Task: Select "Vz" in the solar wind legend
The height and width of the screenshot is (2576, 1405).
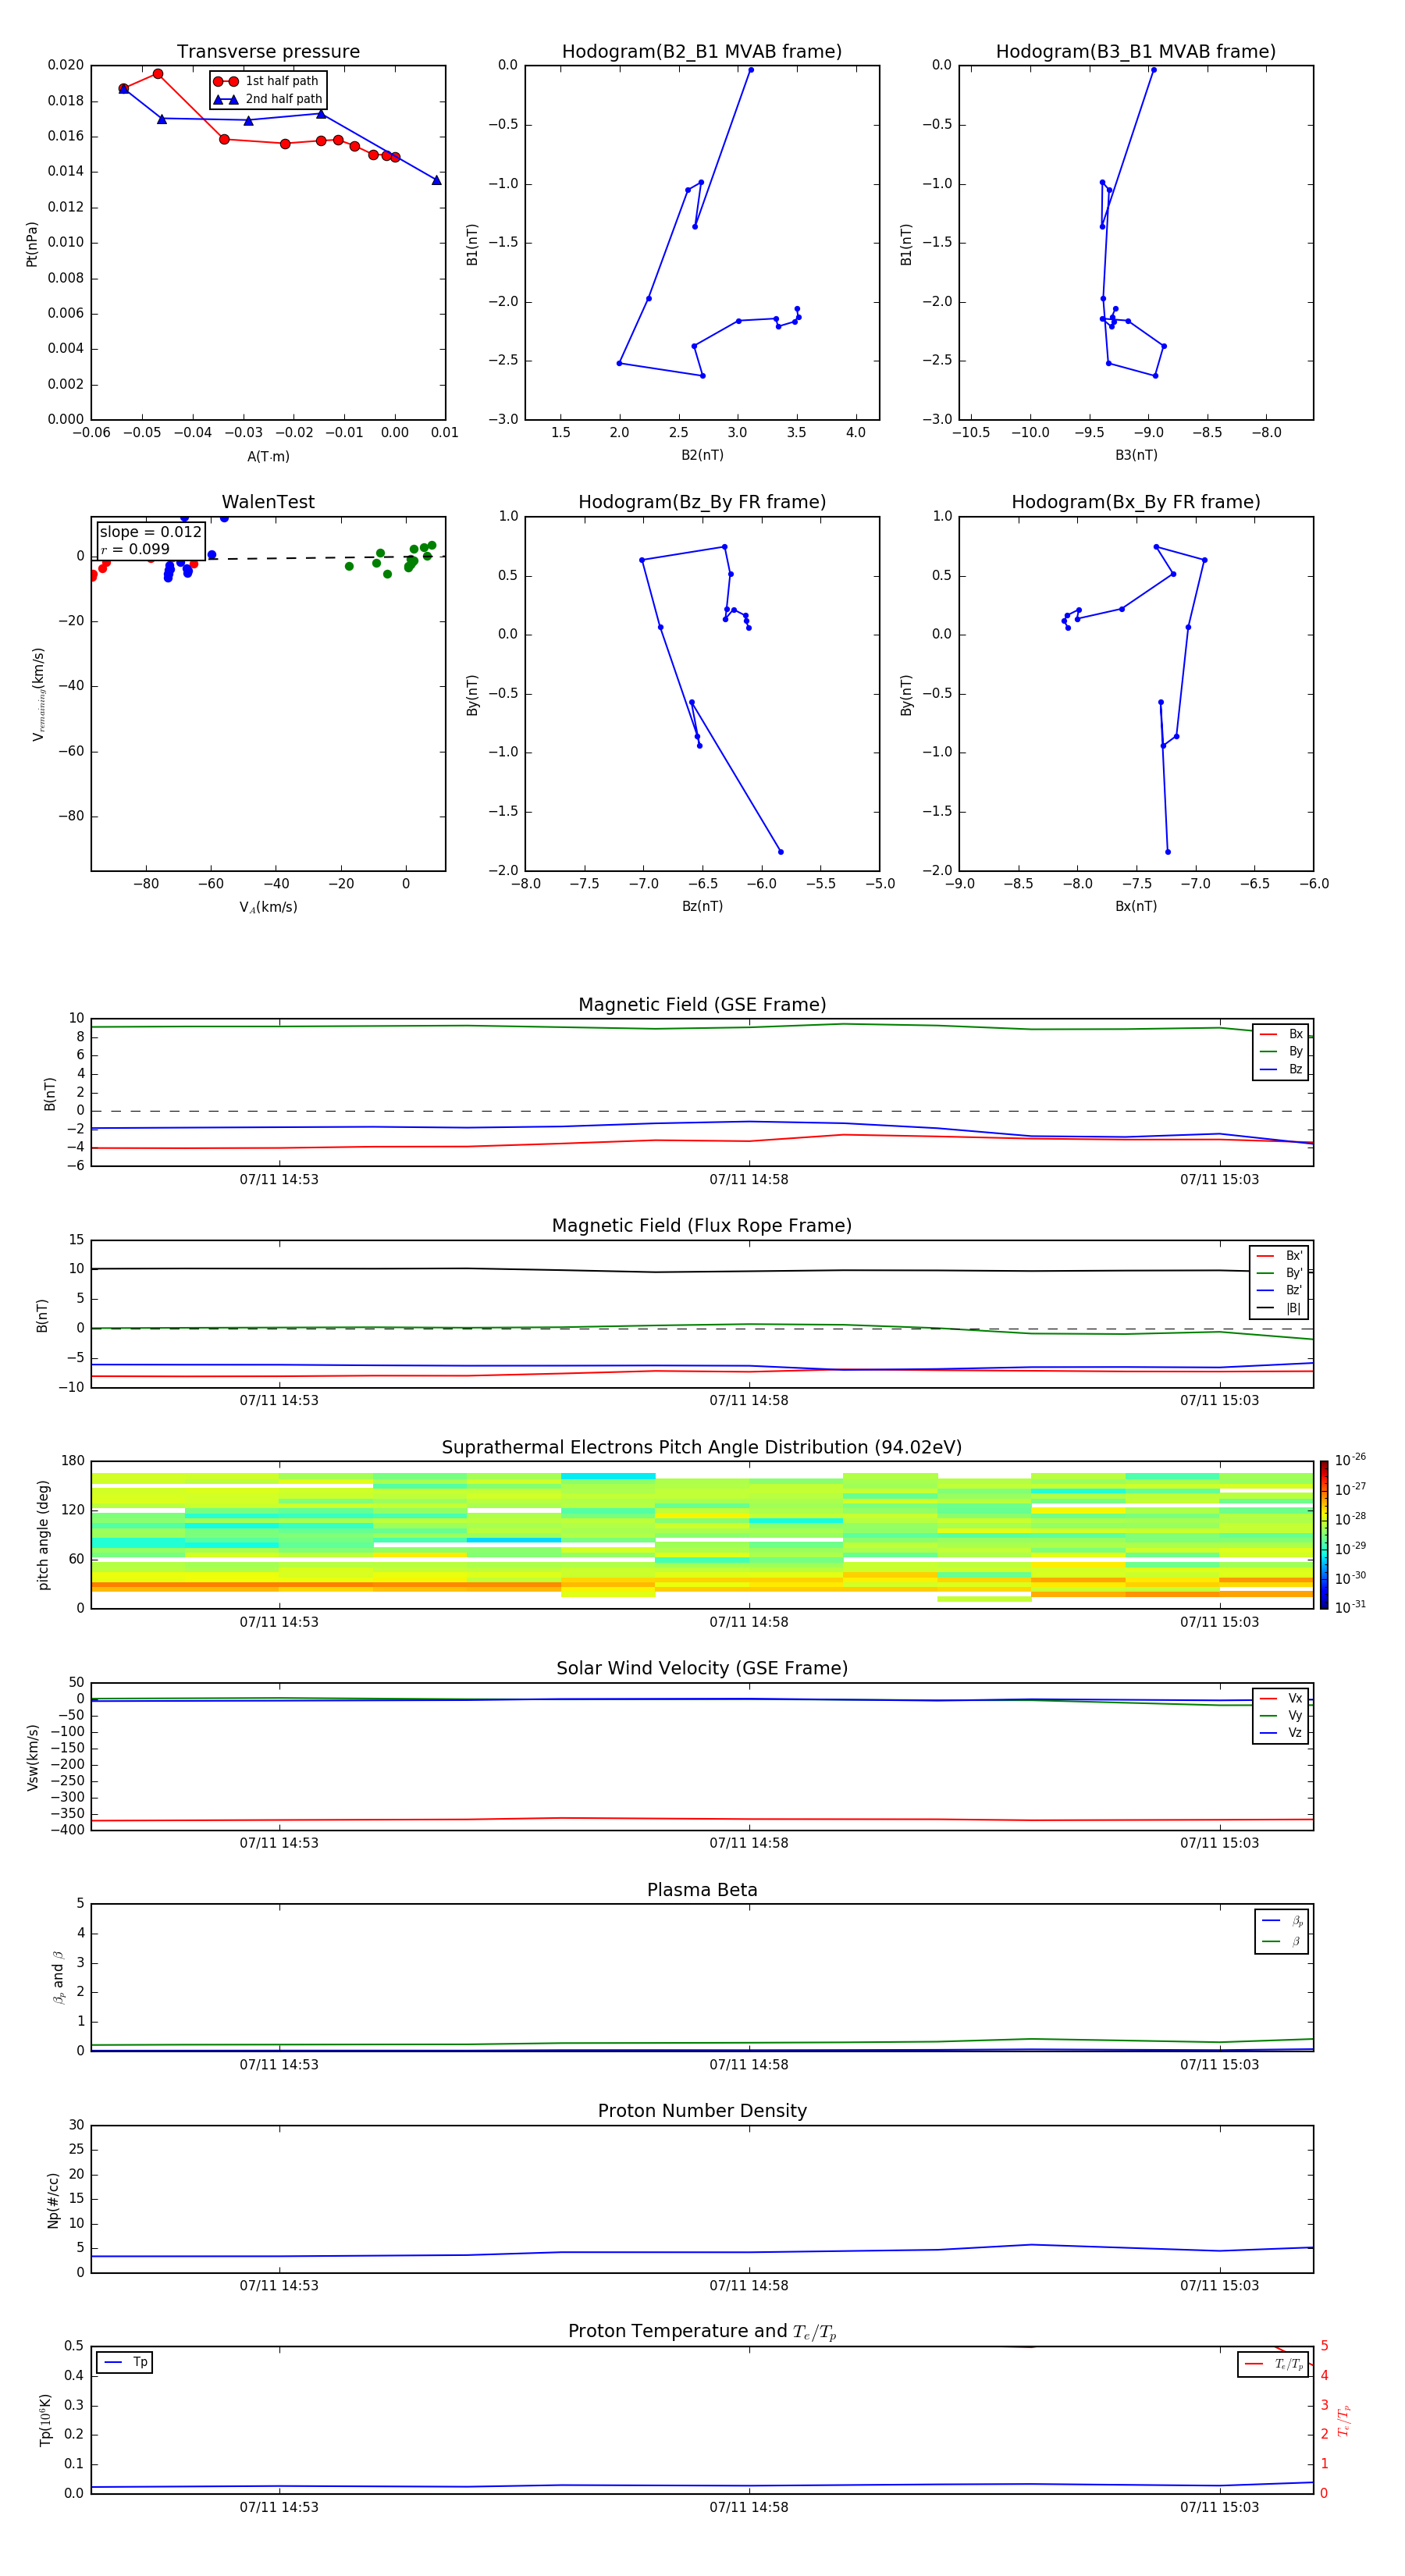Action: (x=1282, y=1732)
